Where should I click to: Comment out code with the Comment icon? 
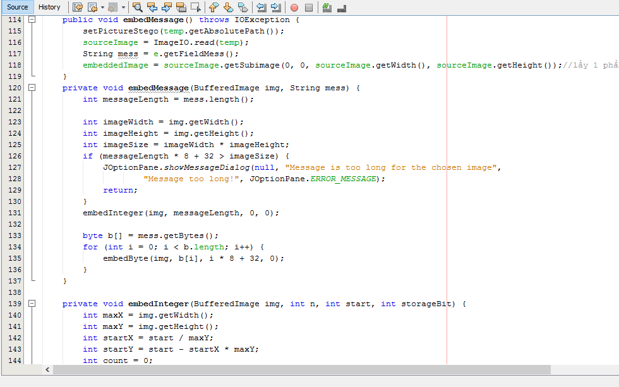coord(327,8)
